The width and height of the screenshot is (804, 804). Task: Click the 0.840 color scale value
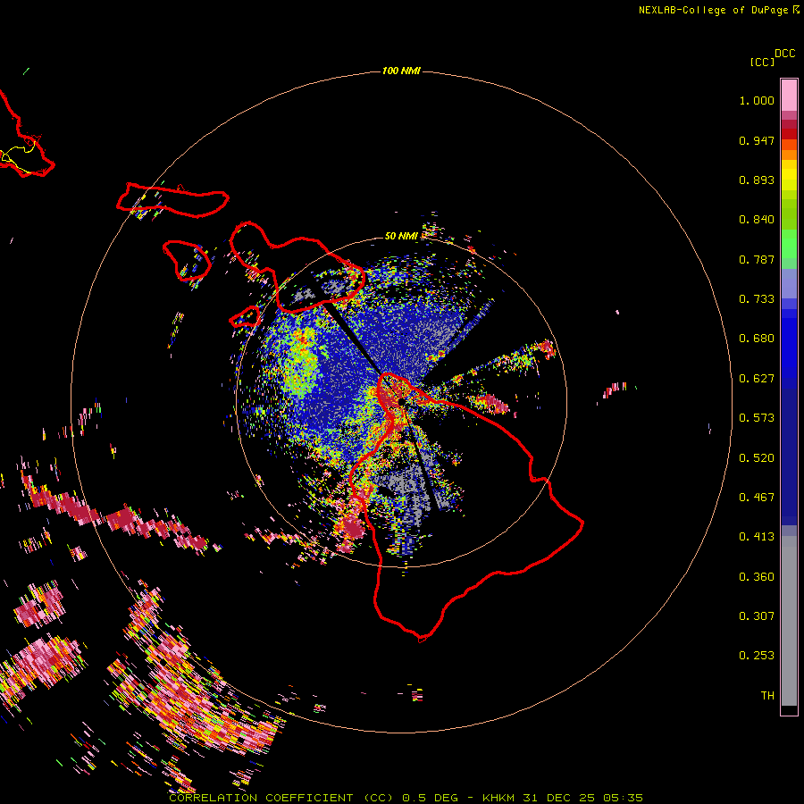click(x=757, y=220)
